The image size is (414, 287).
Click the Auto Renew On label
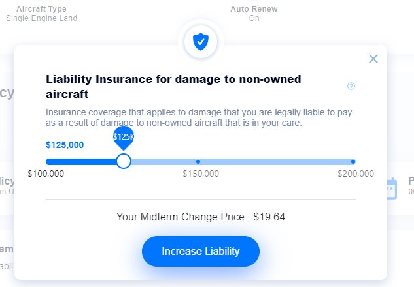coord(254,14)
